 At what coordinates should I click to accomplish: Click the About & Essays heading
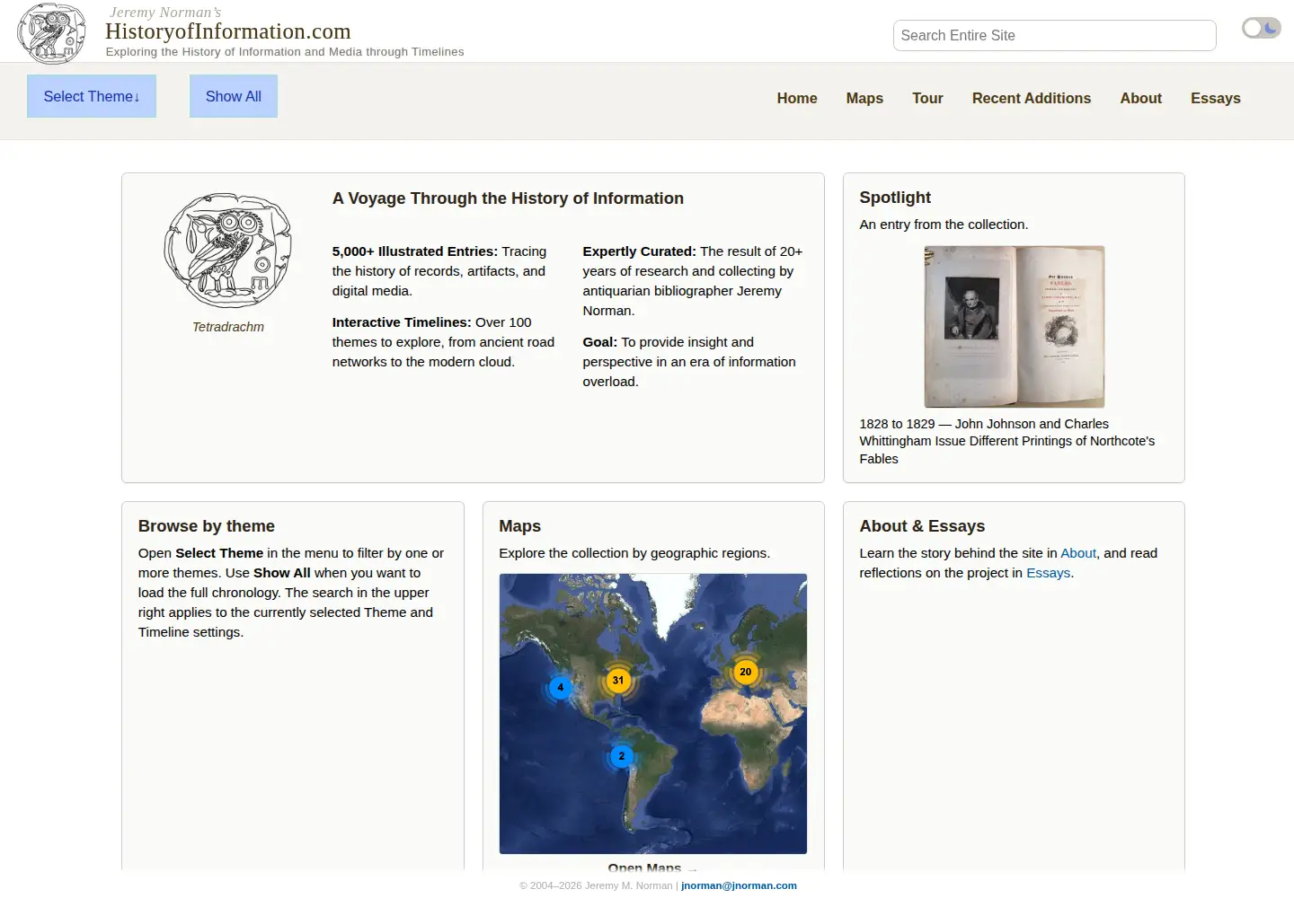pos(922,526)
